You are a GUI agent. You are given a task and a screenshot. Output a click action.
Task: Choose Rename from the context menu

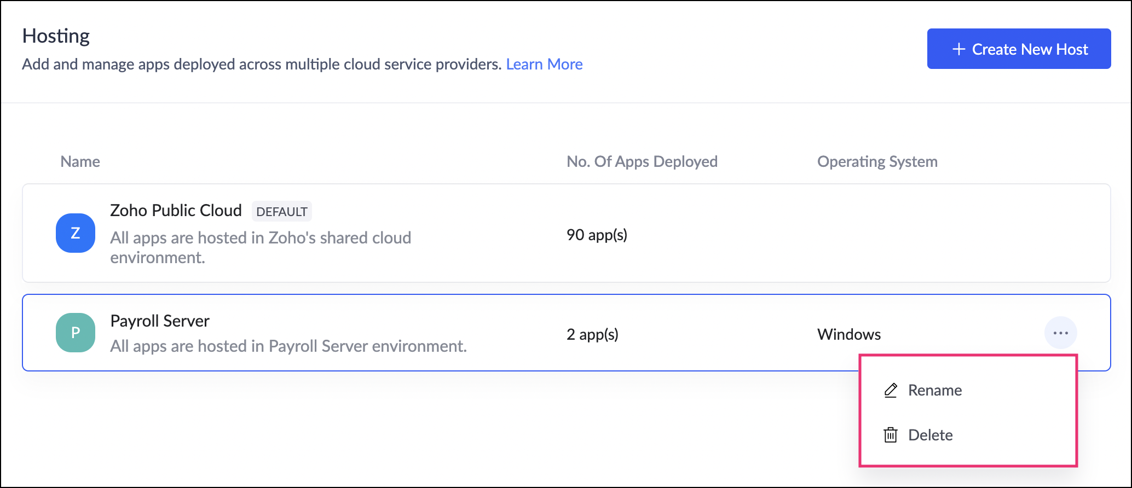pyautogui.click(x=934, y=390)
